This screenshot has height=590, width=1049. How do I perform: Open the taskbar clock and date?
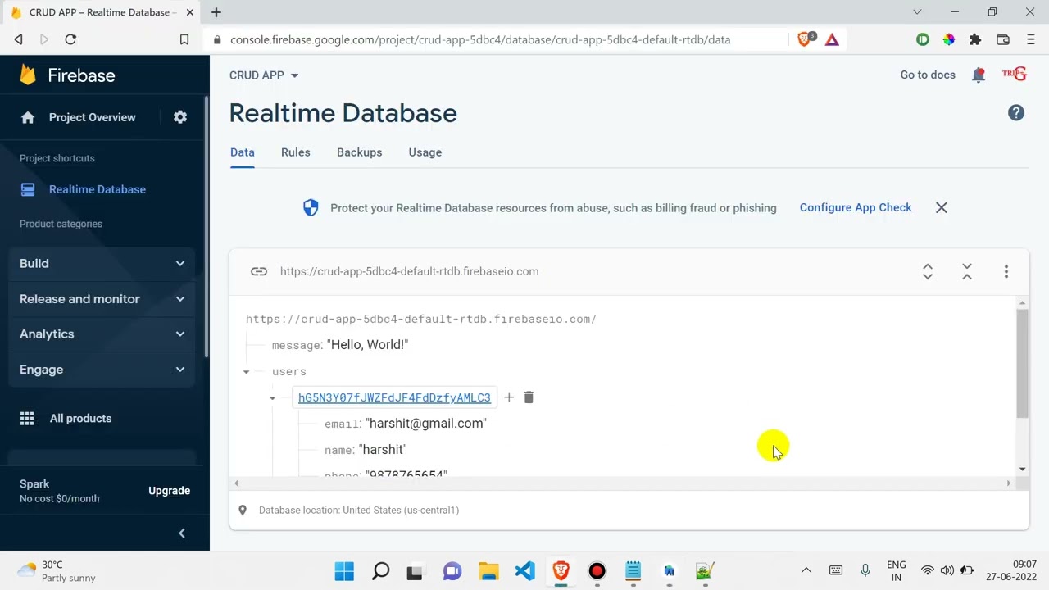coord(1011,571)
